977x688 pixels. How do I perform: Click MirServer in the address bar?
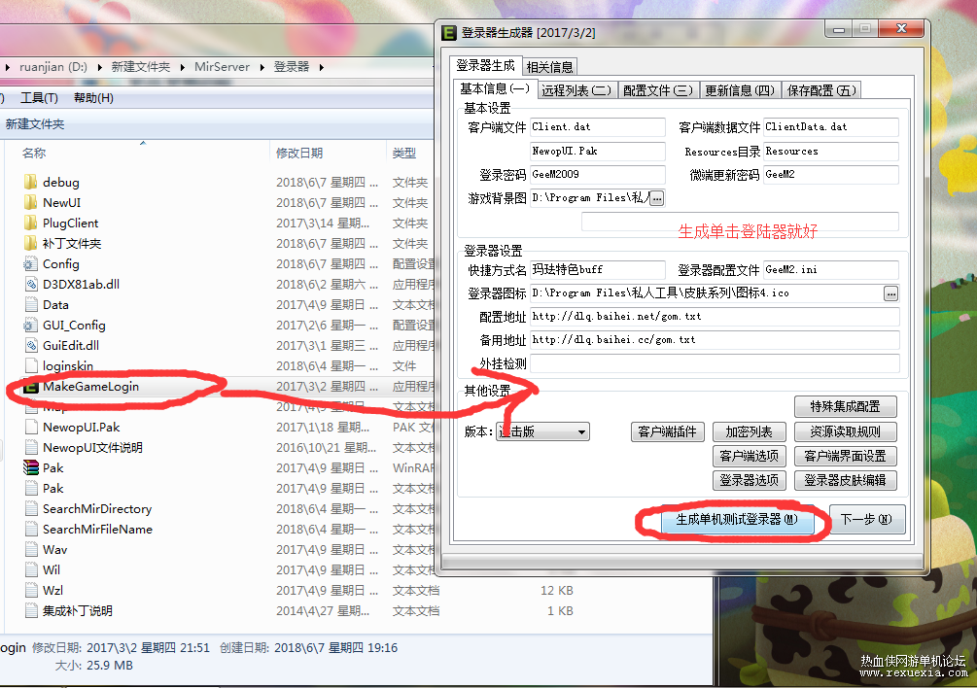click(x=222, y=67)
